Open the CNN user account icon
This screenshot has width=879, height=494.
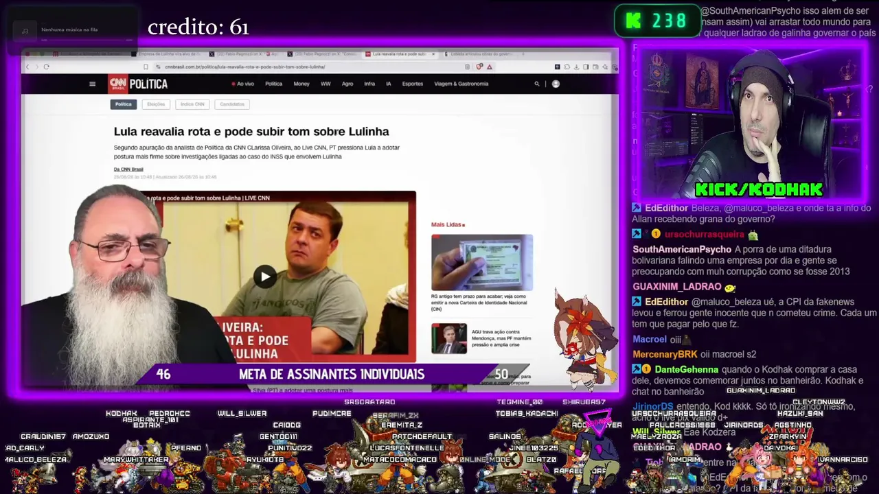click(x=556, y=84)
